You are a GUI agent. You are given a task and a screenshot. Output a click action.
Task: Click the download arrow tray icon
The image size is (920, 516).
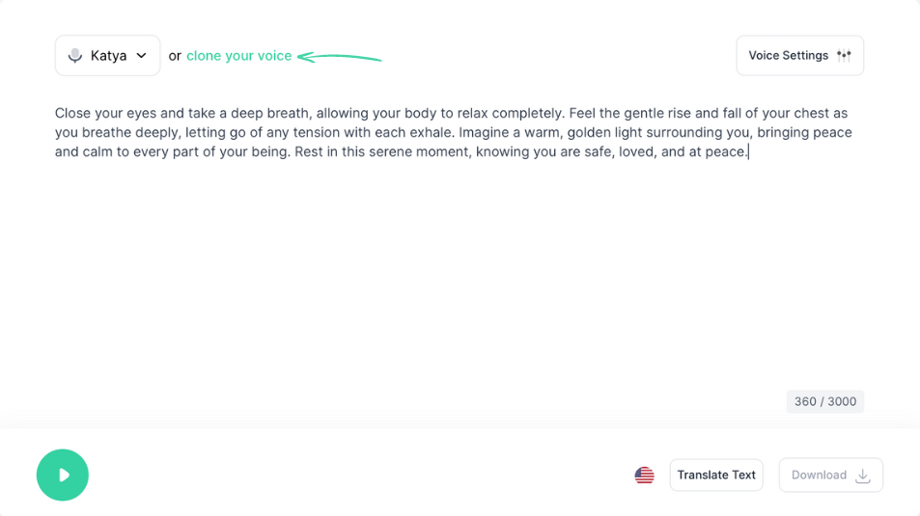(862, 475)
